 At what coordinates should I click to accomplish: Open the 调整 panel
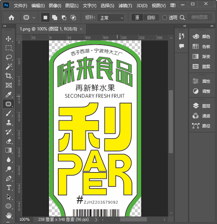click(202, 91)
